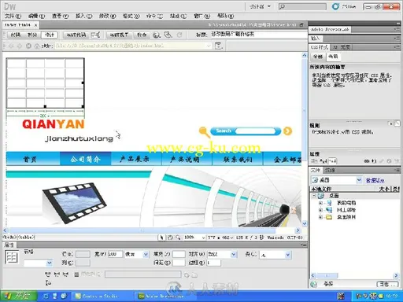
Task: Open the 查看 (View) menu
Action: (x=60, y=17)
